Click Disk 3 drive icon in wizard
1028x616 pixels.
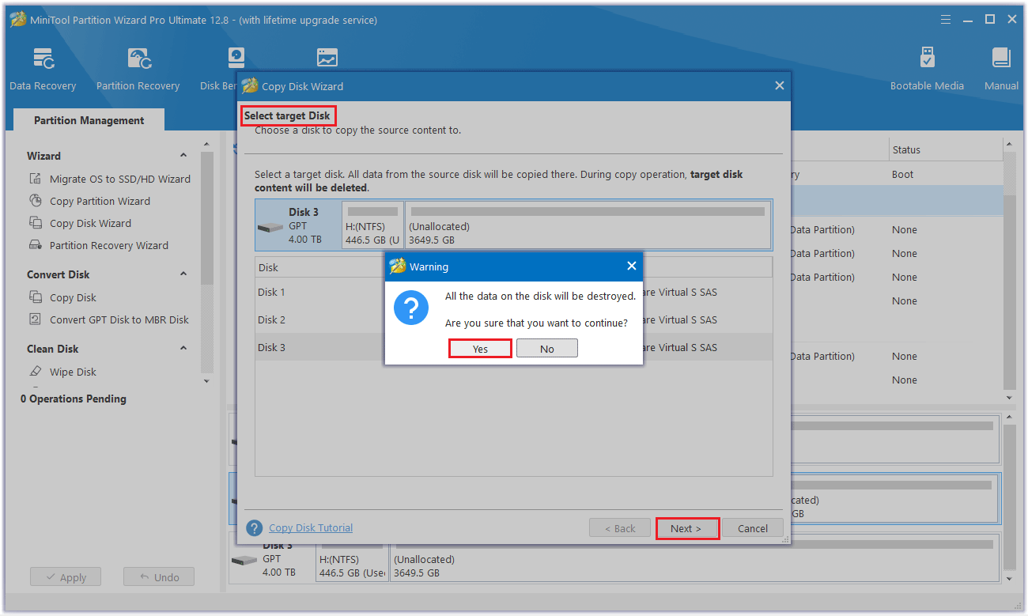[270, 227]
